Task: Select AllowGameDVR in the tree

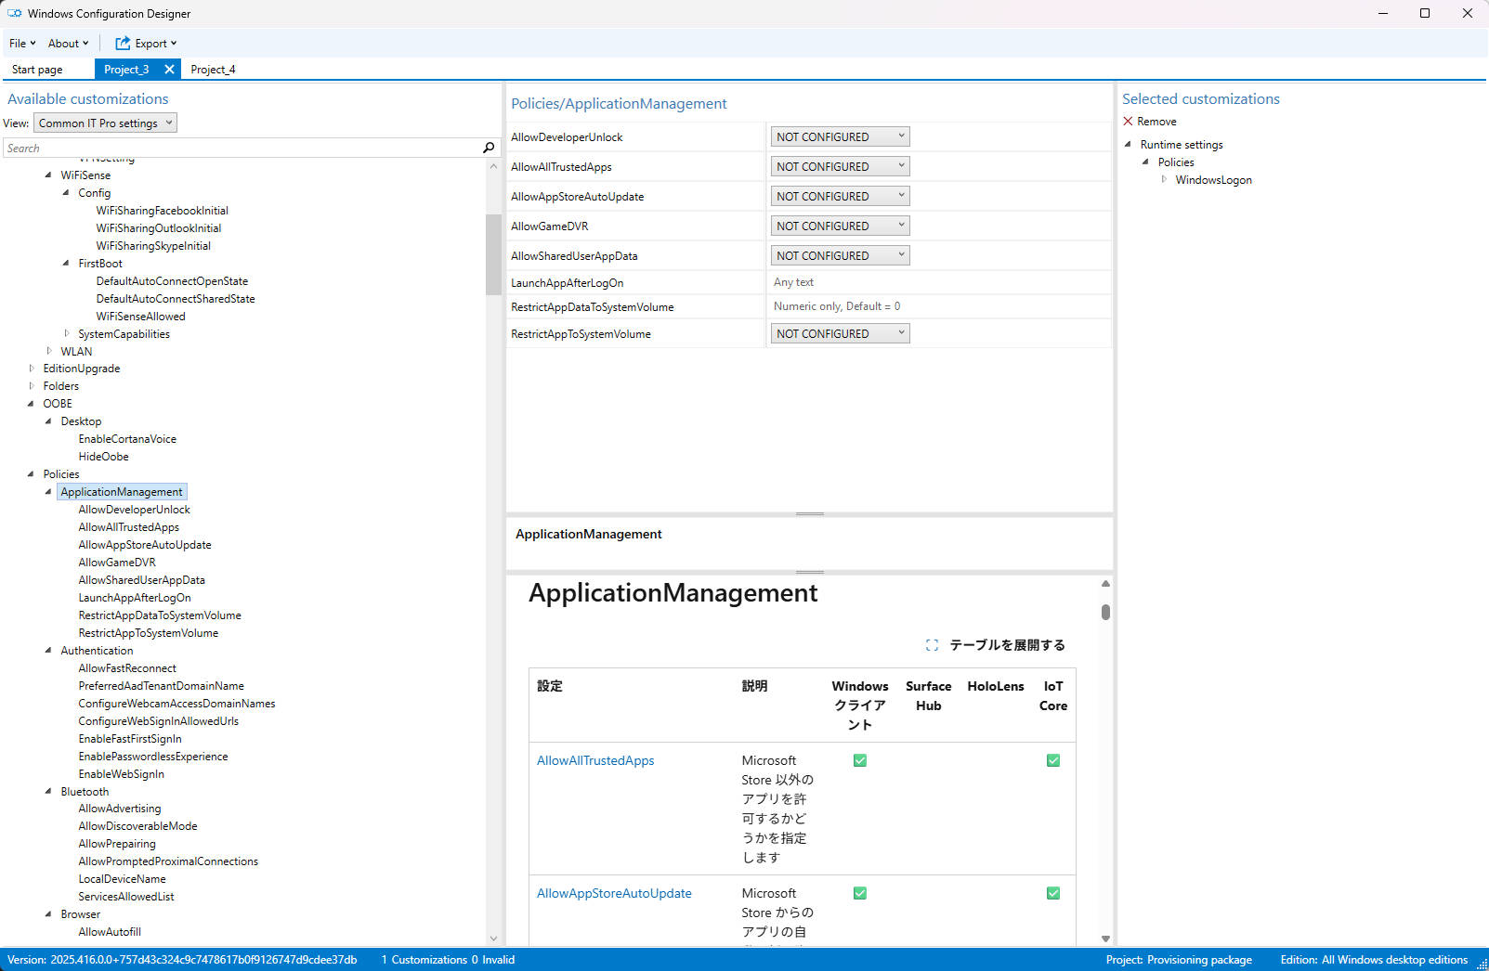Action: coord(117,563)
